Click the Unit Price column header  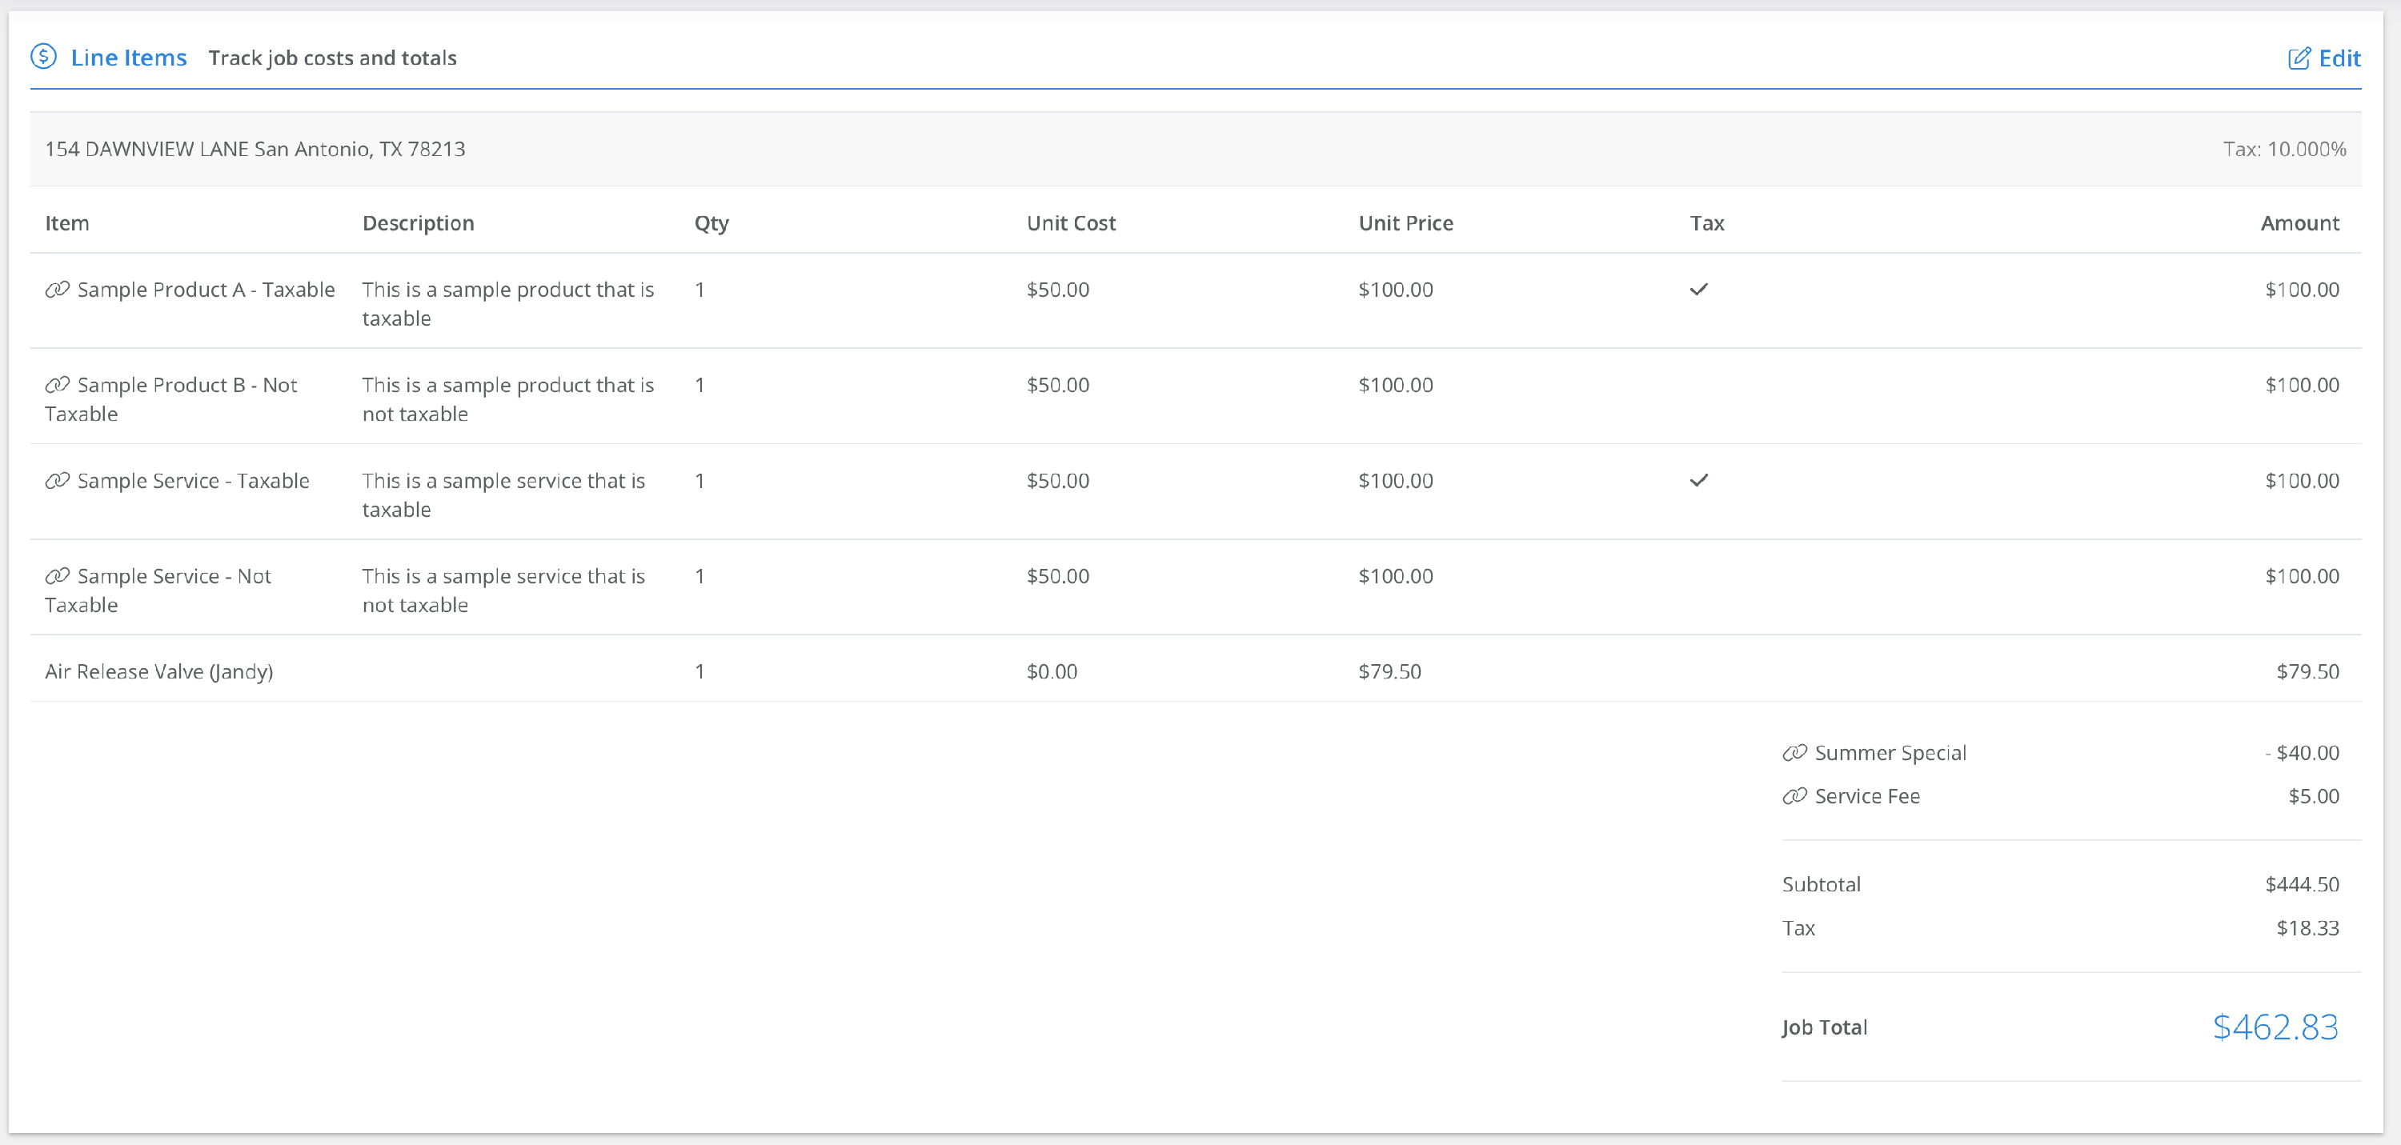tap(1405, 223)
